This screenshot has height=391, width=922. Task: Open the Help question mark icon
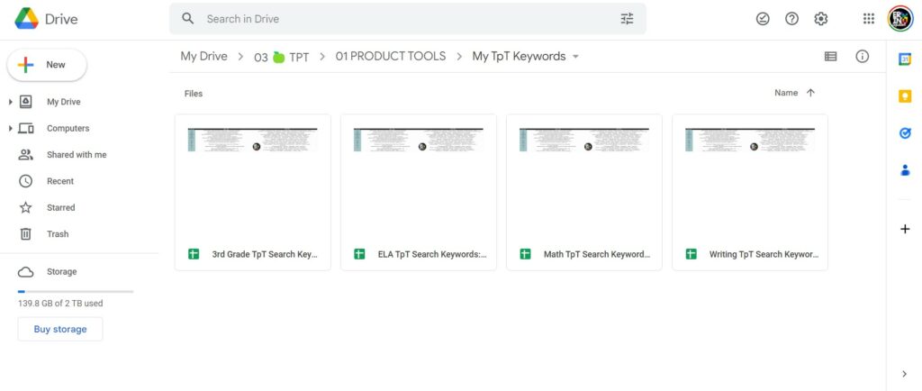pos(792,19)
